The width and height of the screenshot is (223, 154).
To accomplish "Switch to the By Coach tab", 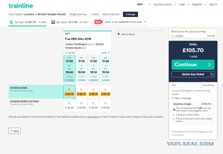I will coord(70,22).
